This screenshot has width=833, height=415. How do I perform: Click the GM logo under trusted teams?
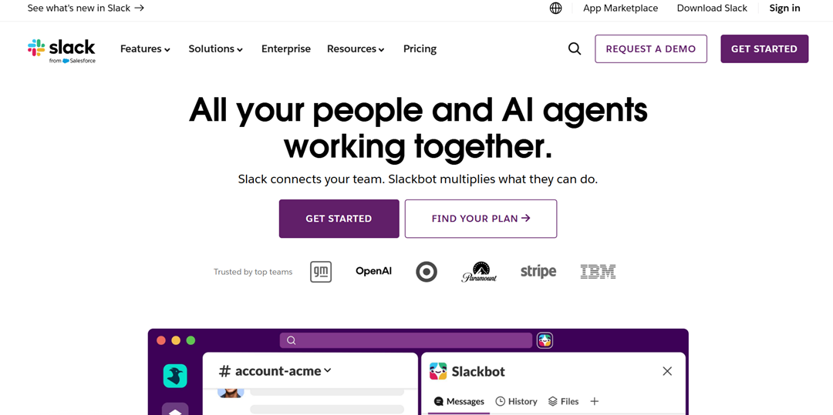pos(321,272)
